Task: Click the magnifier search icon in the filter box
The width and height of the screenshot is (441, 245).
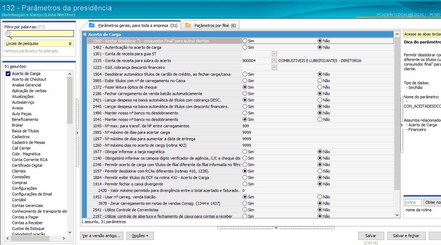Action: 8,34
